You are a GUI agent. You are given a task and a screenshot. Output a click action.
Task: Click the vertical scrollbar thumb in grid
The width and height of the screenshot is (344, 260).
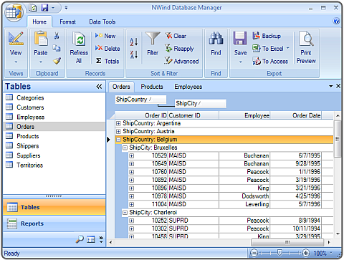(x=338, y=139)
